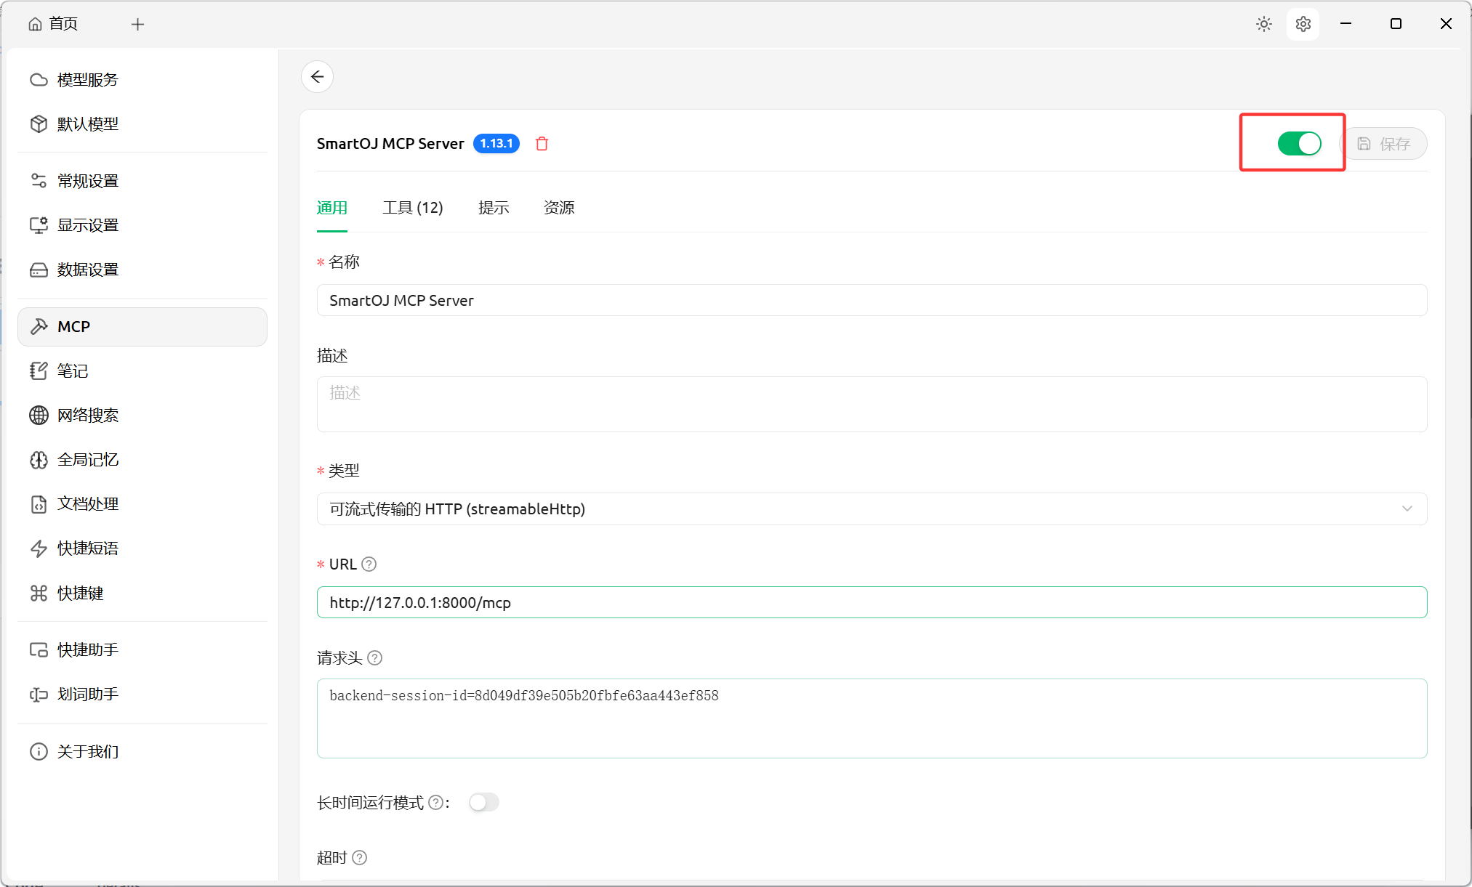
Task: Open the 快捷短语 settings page
Action: click(x=142, y=548)
